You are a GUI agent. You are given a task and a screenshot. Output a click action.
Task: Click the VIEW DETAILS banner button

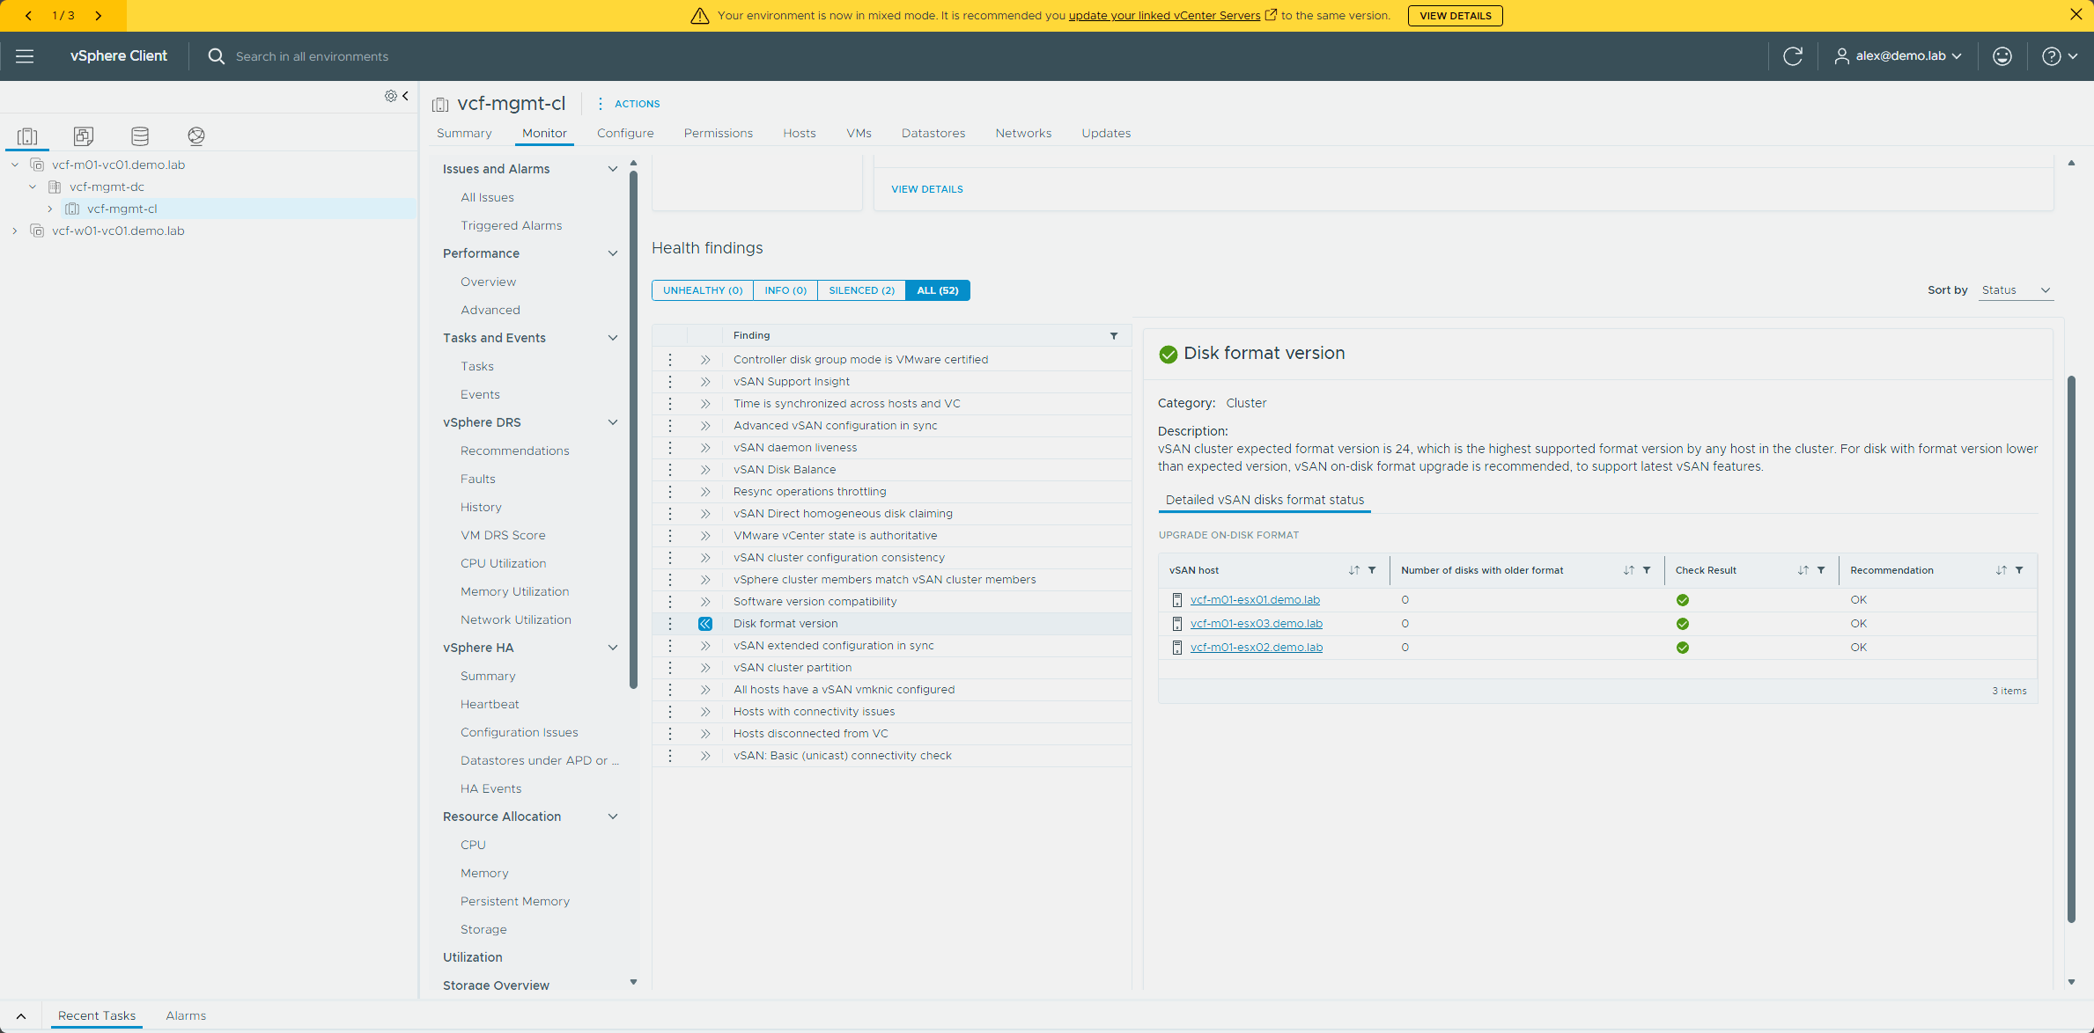[1455, 16]
